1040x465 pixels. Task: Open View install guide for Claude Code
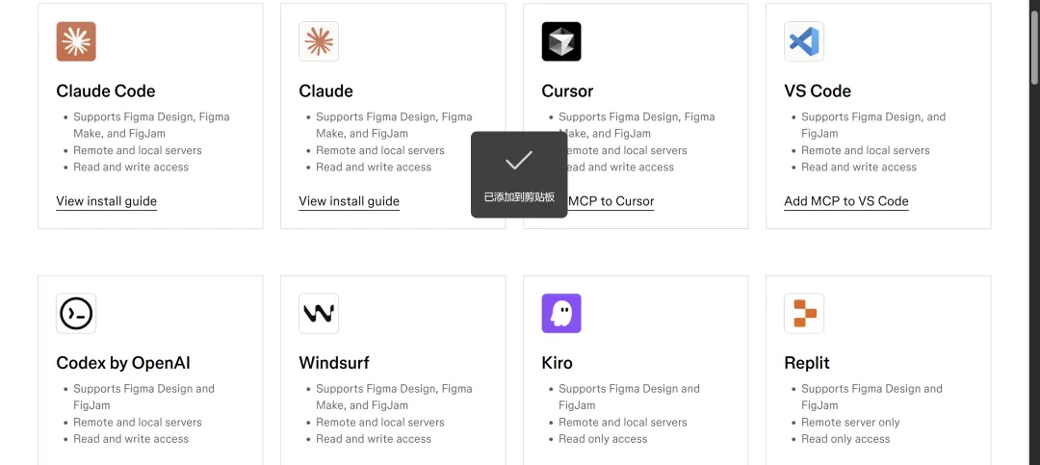106,201
